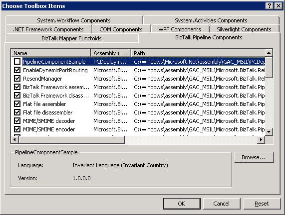The image size is (285, 215).
Task: Click the Browse... button
Action: coord(254,157)
